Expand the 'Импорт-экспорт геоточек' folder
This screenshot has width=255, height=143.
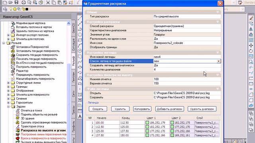tap(8, 35)
